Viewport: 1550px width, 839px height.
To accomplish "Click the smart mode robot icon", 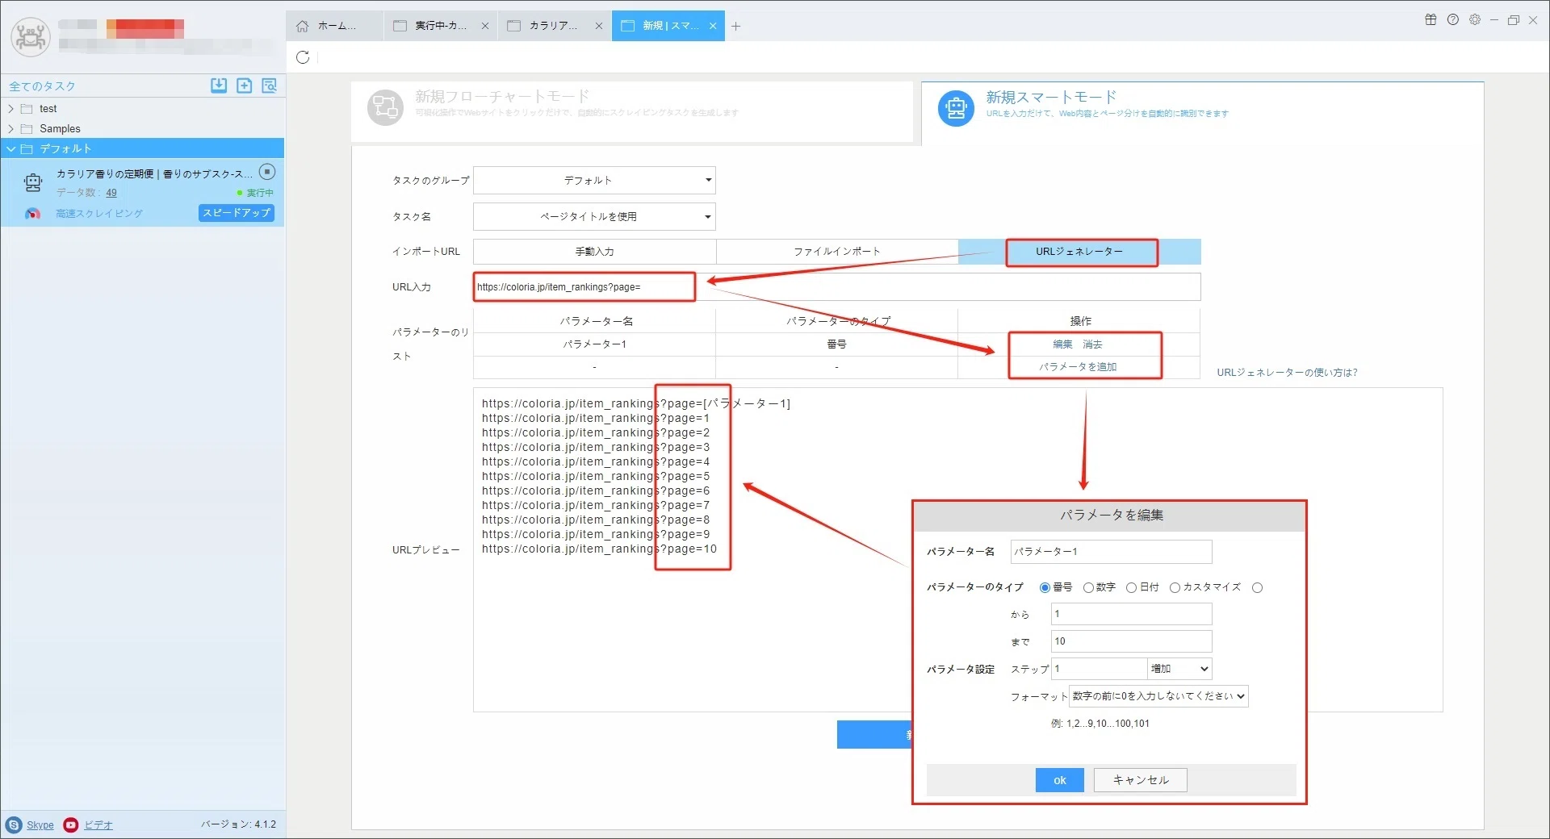I will click(x=957, y=107).
